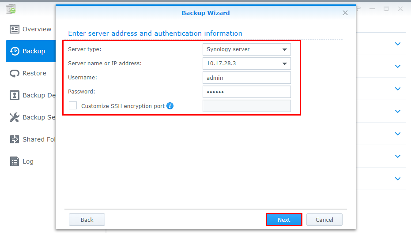Go Back in the Backup Wizard
The image size is (411, 239).
click(x=87, y=220)
